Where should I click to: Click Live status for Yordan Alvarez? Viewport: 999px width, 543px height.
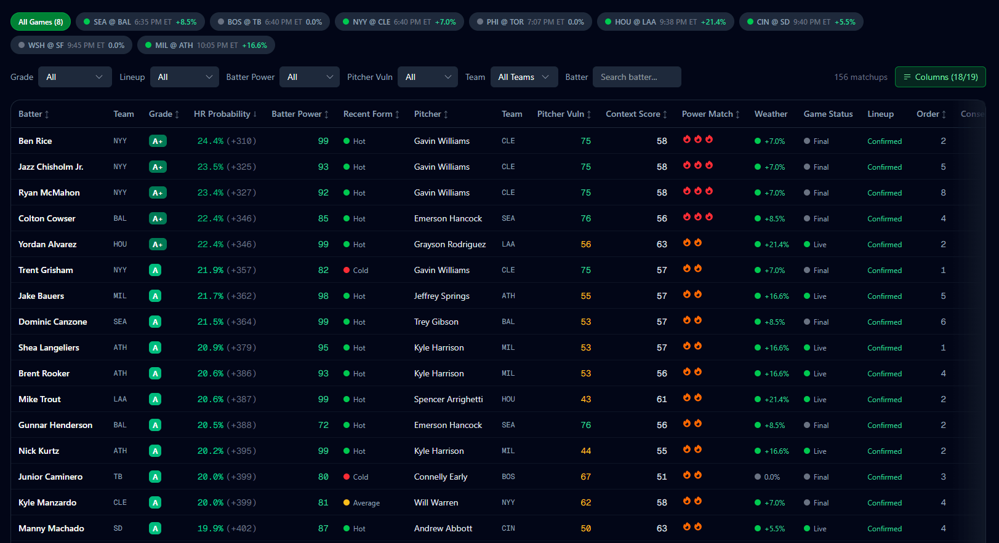[815, 244]
